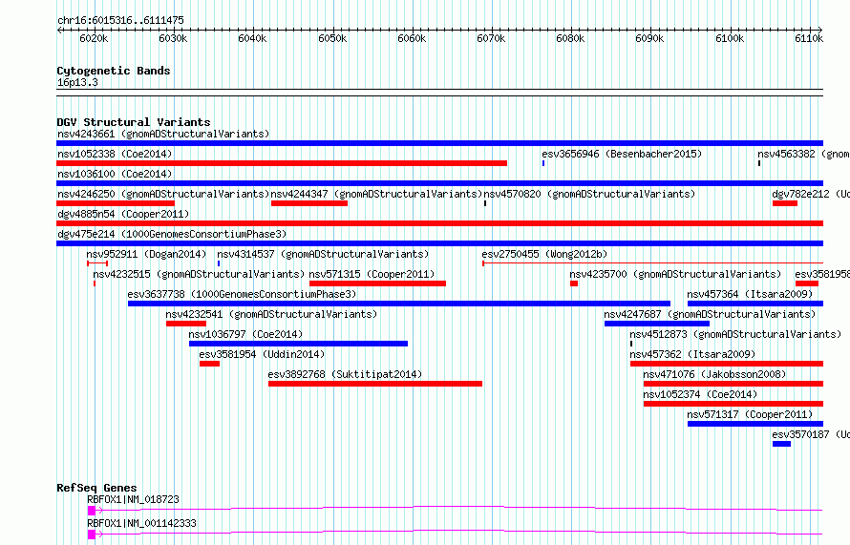
Task: Click the Cytogenetic Bands track title
Action: tap(114, 71)
